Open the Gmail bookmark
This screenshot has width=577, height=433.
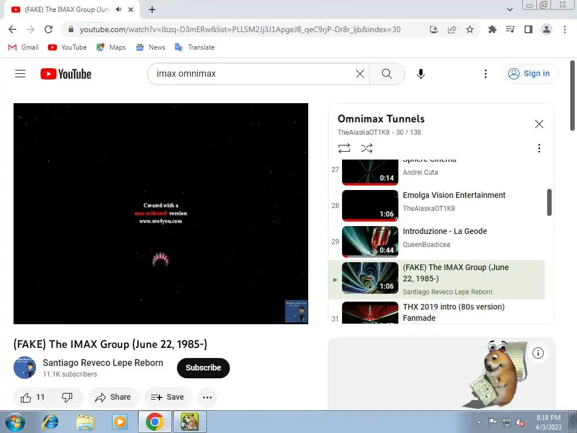click(23, 47)
